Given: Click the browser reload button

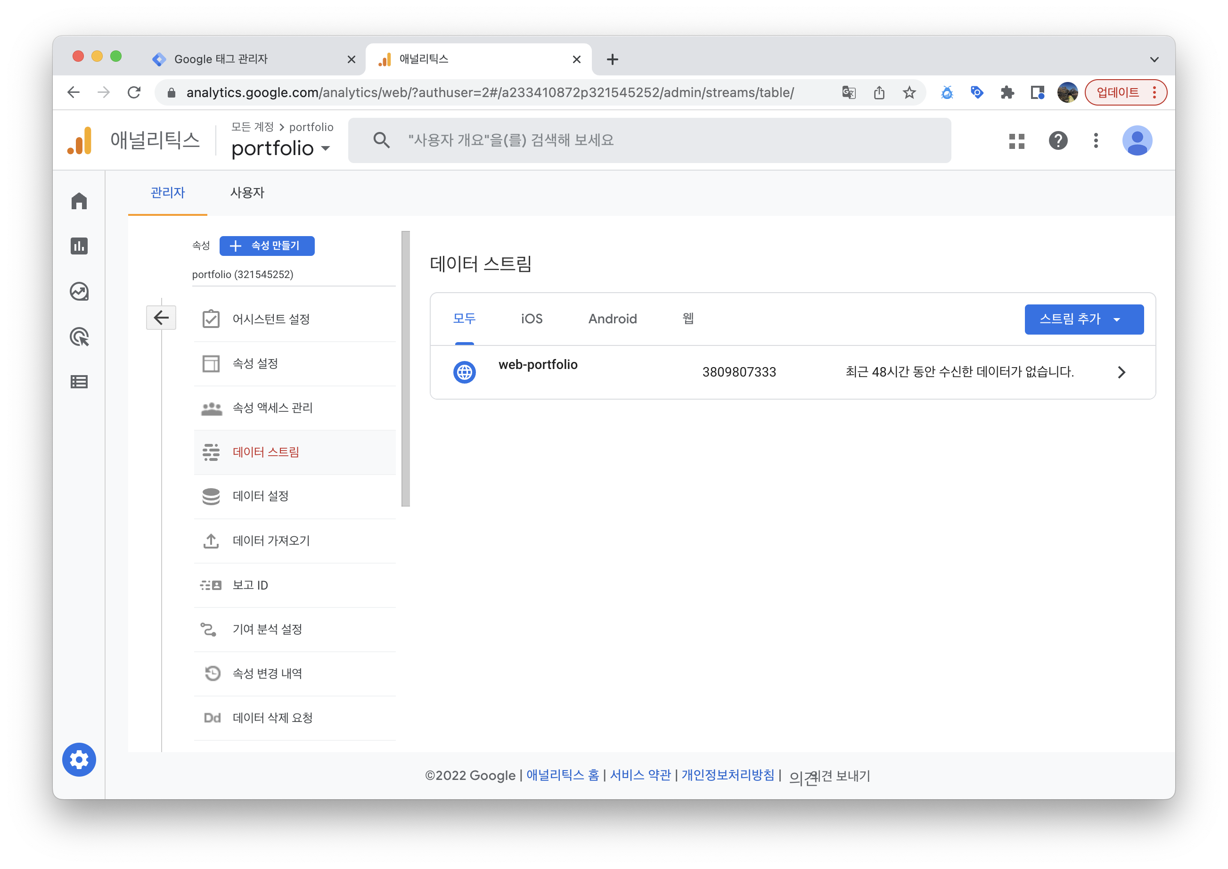Looking at the screenshot, I should pos(134,92).
